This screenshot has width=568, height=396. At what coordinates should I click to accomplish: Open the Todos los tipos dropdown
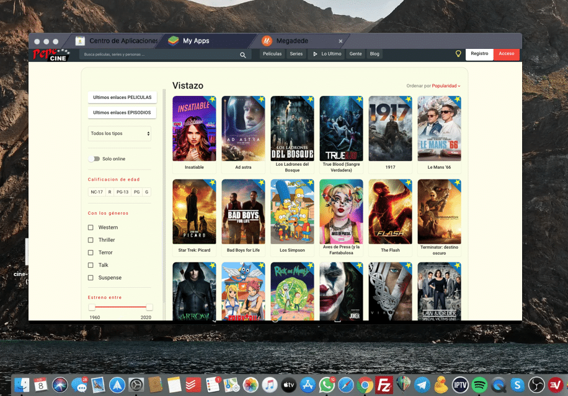(x=119, y=133)
